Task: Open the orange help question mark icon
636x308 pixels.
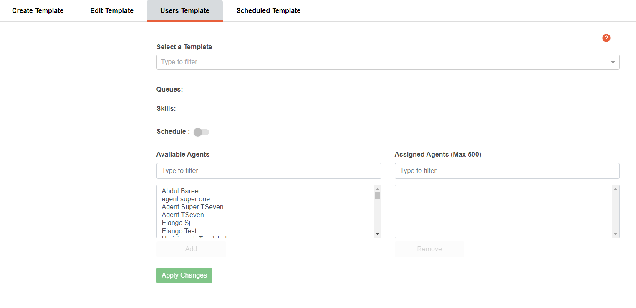Action: (606, 38)
